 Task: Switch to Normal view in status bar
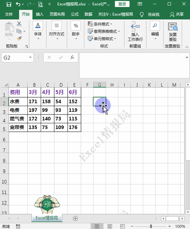(97, 226)
